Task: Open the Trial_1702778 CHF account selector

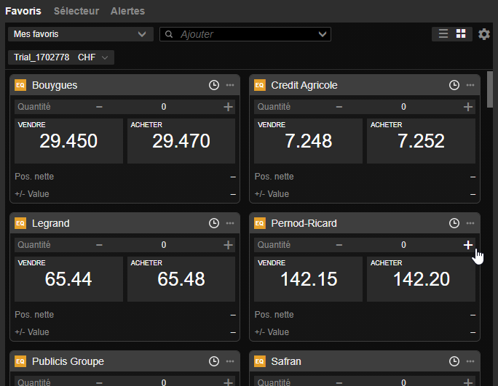Action: (61, 57)
